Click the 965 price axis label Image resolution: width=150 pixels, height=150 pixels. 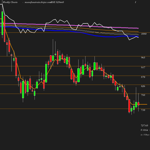(x=143, y=58)
